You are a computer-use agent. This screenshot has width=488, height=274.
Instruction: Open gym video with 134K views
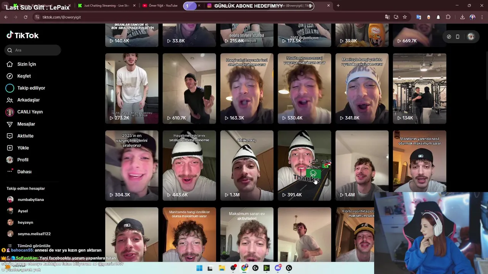coord(419,88)
